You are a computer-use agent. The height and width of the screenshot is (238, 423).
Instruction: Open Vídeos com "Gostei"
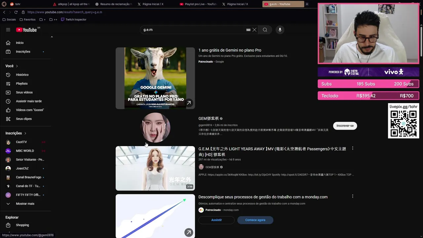coord(26,110)
